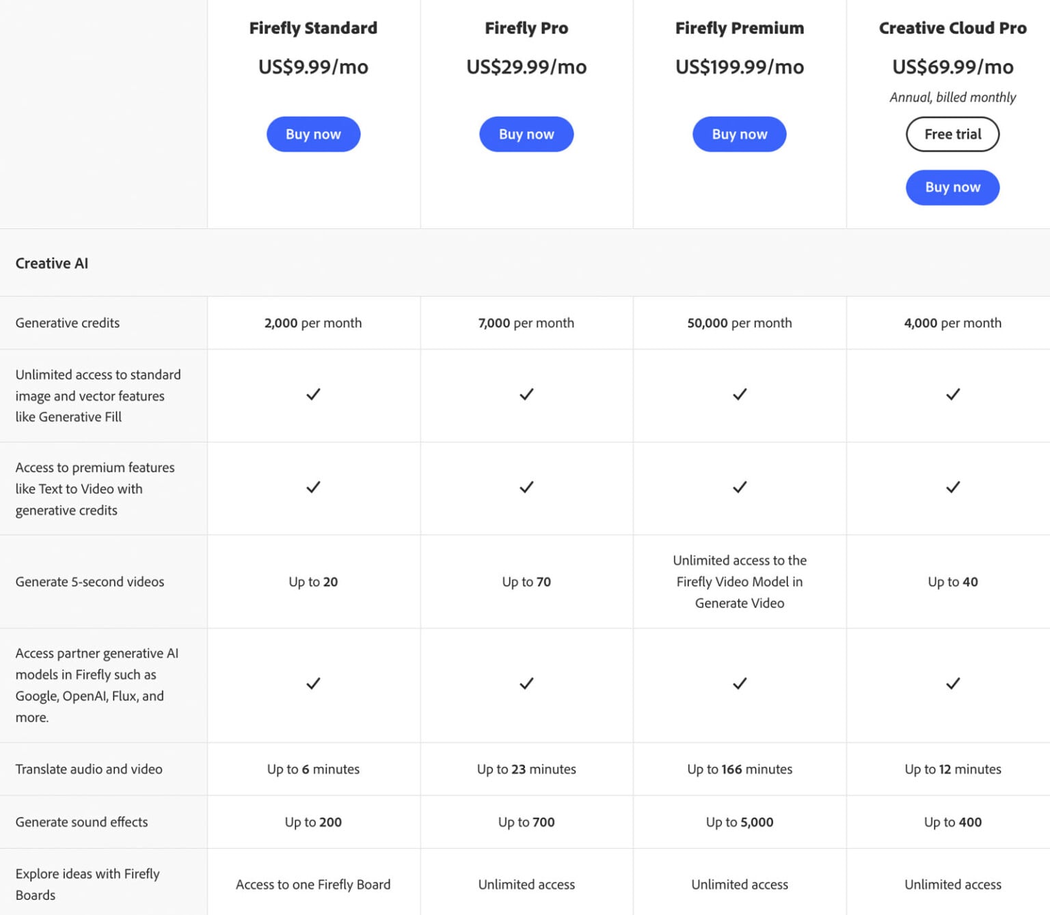Click the 50,000 per month generative credits cell
1050x915 pixels.
coord(739,322)
